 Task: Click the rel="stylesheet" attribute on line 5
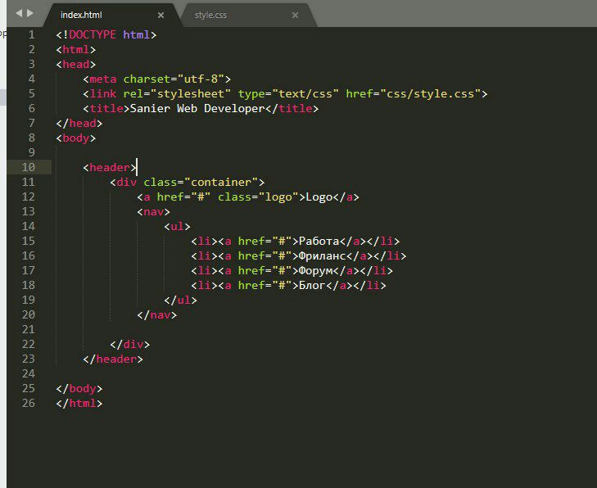pyautogui.click(x=177, y=93)
